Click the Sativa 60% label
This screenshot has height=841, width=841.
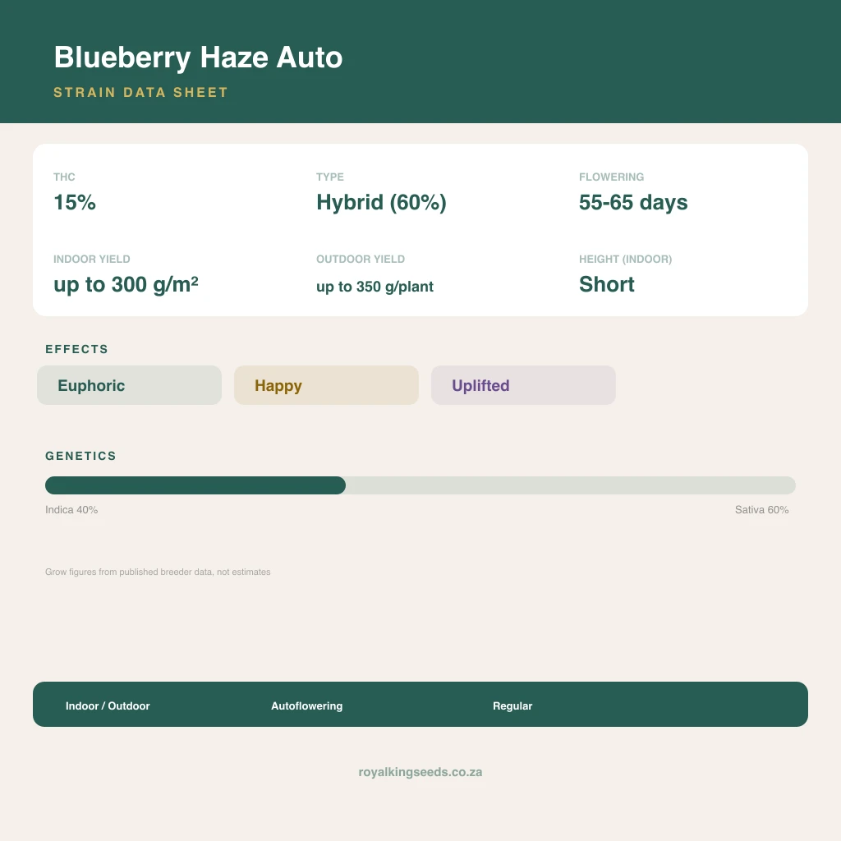(x=761, y=509)
